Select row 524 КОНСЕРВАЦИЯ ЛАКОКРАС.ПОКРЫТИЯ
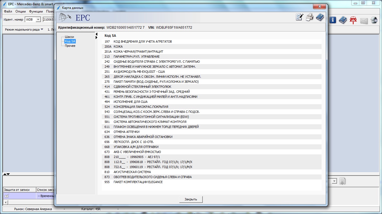The width and height of the screenshot is (382, 214). point(212,107)
